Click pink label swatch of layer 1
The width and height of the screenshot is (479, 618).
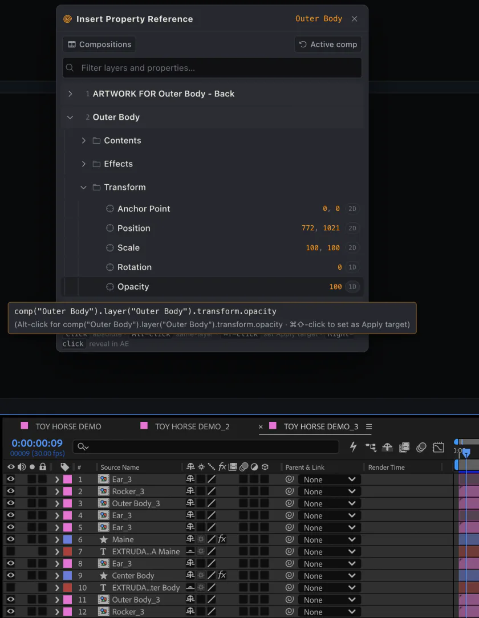(x=68, y=479)
